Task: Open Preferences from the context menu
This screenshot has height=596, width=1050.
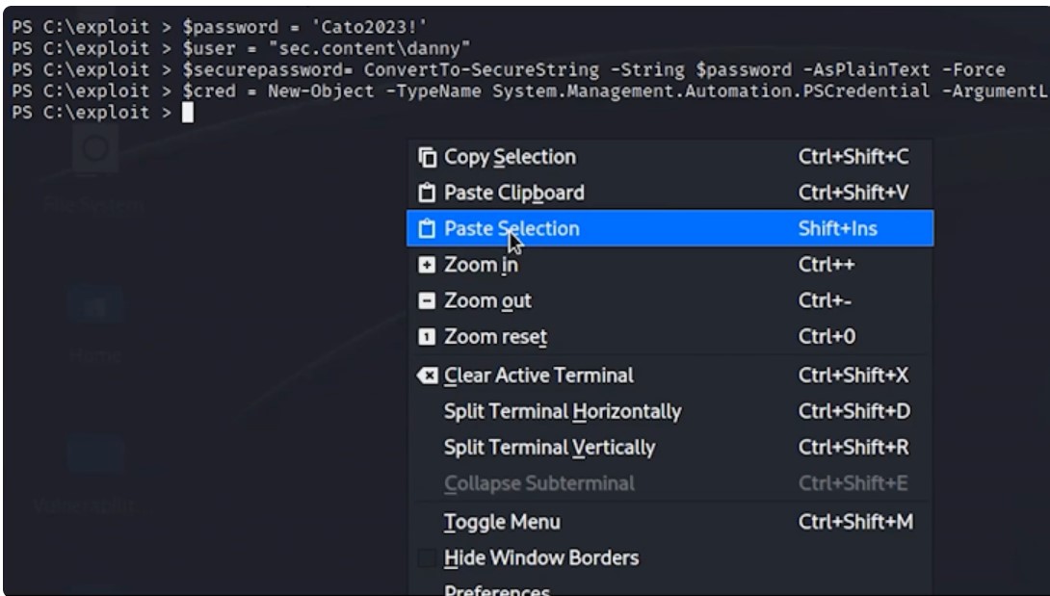Action: coord(496,590)
